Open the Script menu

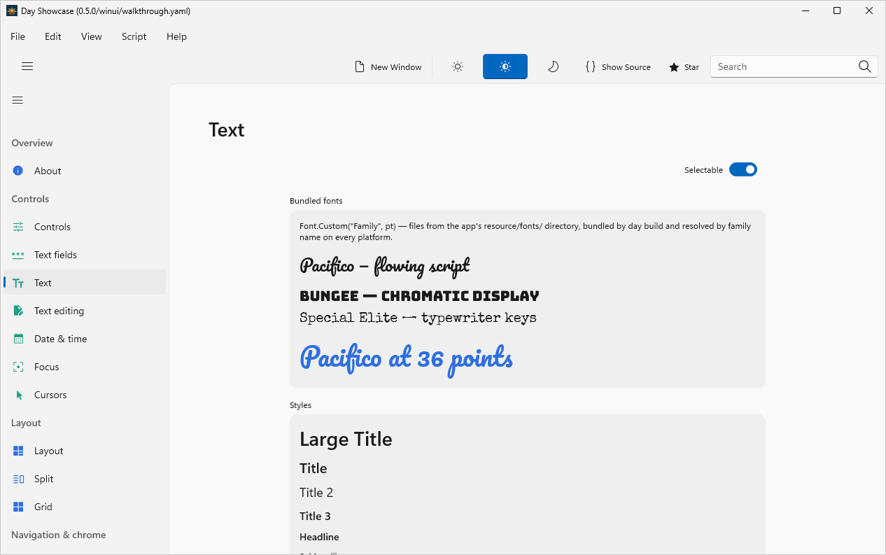click(x=134, y=36)
